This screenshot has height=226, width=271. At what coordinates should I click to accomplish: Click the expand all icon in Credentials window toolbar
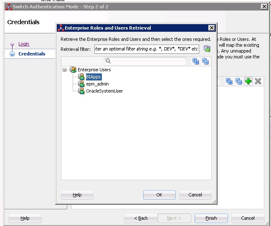click(229, 81)
